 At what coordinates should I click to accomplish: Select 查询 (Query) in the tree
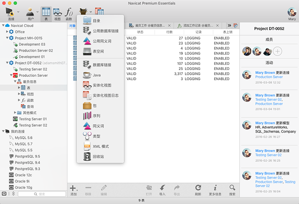pyautogui.click(x=30, y=106)
